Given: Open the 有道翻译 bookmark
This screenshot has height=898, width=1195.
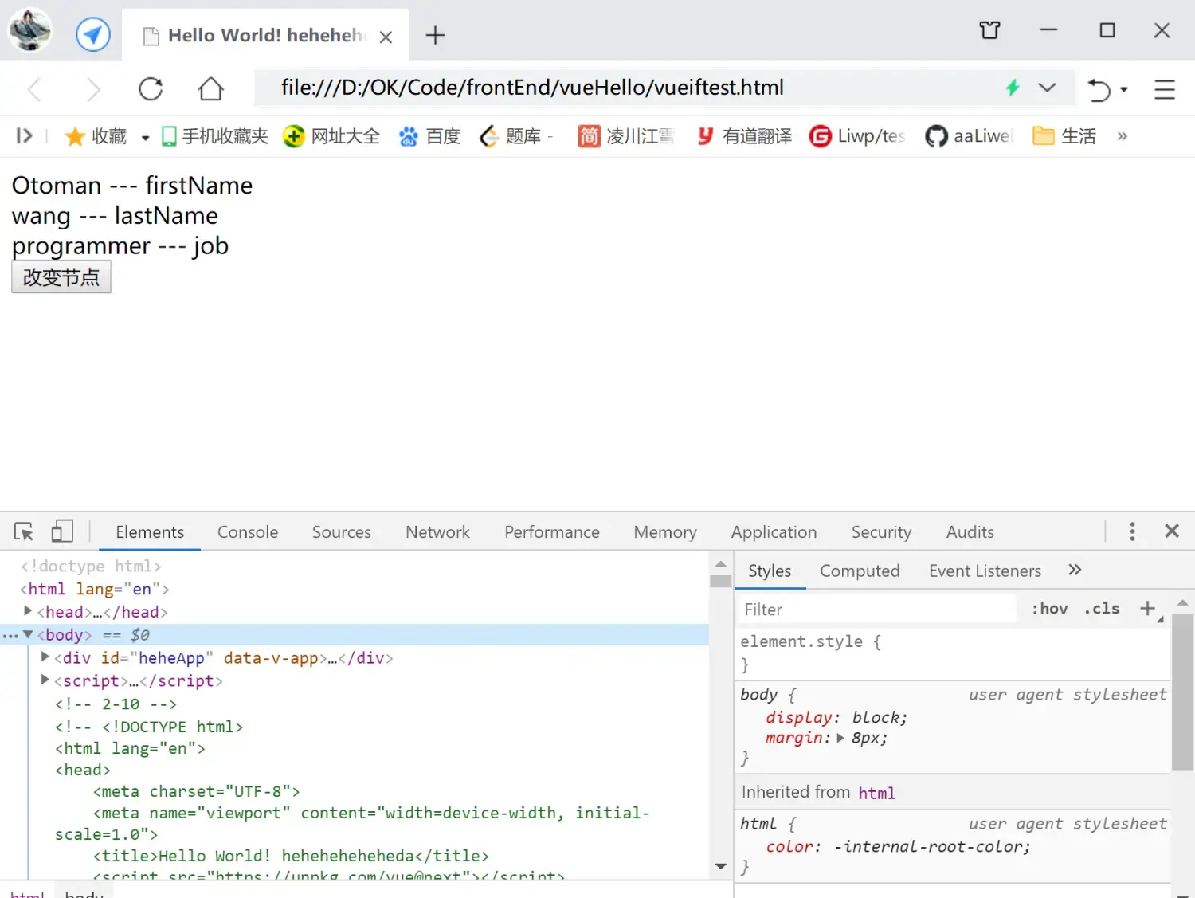Looking at the screenshot, I should 744,136.
